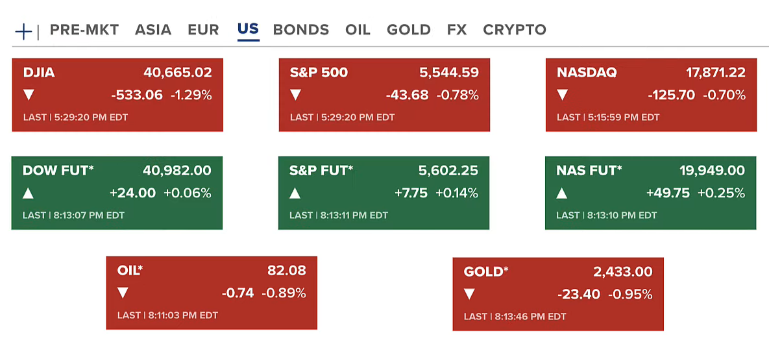Click the OIL down arrow indicator

(123, 293)
